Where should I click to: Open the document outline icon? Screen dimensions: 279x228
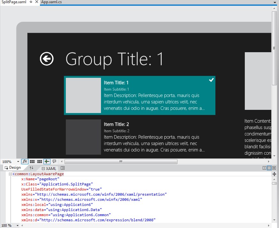click(x=63, y=168)
